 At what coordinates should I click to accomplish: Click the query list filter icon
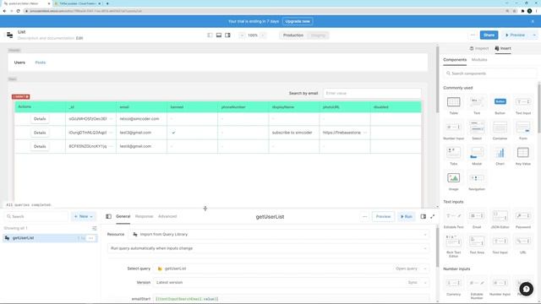[x=94, y=228]
